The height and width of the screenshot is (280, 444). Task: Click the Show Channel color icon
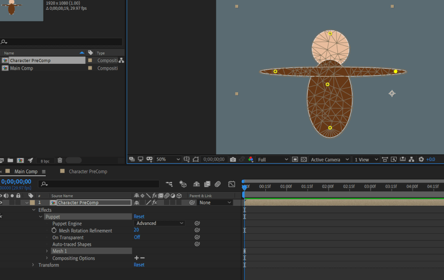(x=251, y=159)
